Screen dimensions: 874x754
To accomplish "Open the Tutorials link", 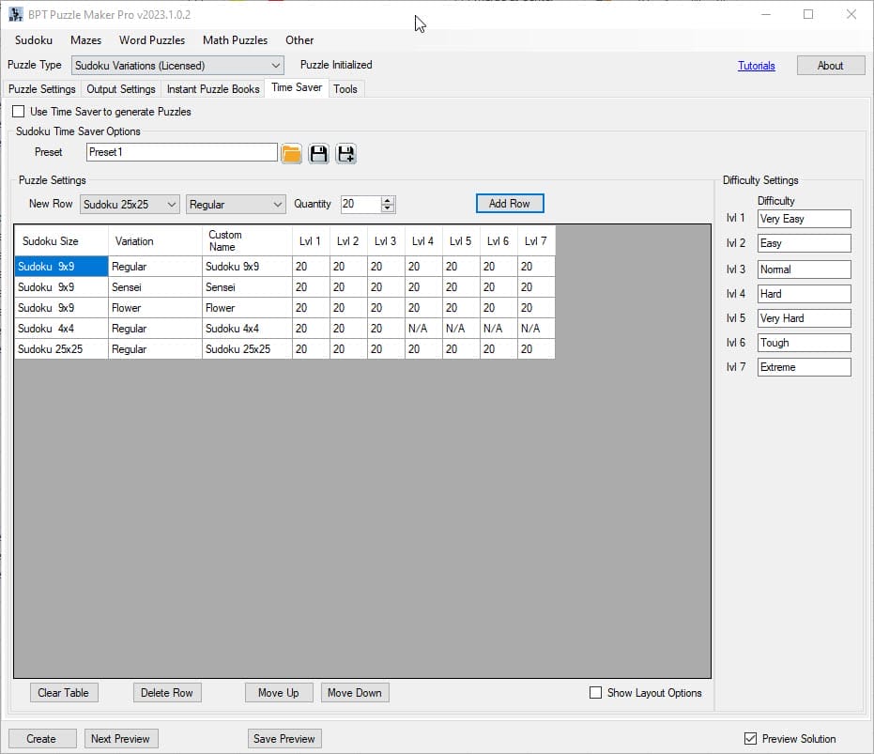I will click(x=757, y=66).
